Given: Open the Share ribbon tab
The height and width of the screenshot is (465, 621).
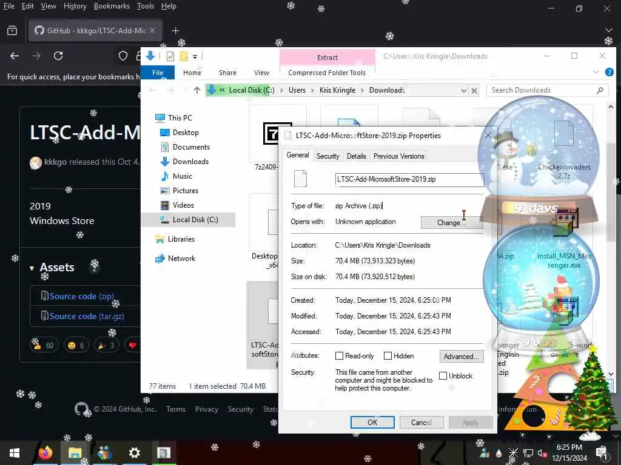Looking at the screenshot, I should [227, 73].
